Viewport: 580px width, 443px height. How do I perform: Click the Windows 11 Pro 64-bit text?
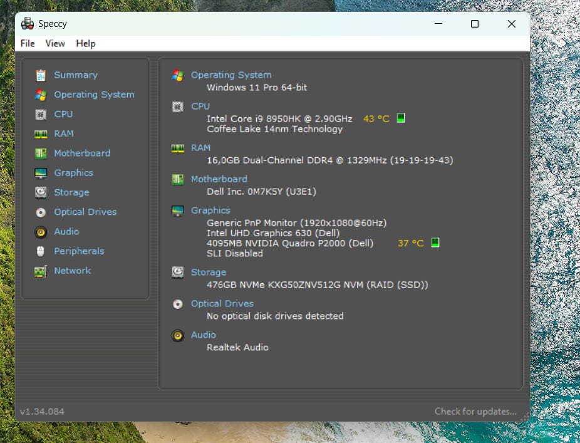(x=257, y=88)
